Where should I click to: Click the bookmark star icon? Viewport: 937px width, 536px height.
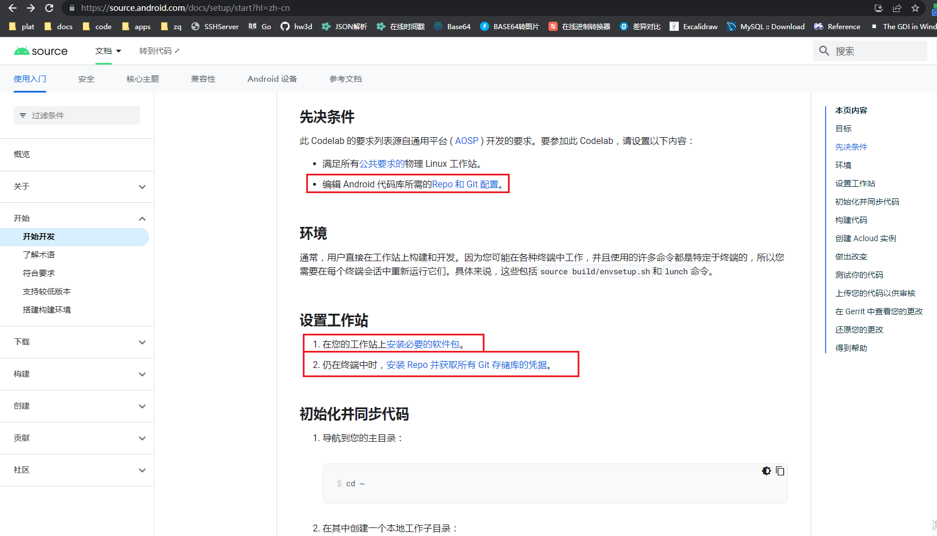coord(915,8)
